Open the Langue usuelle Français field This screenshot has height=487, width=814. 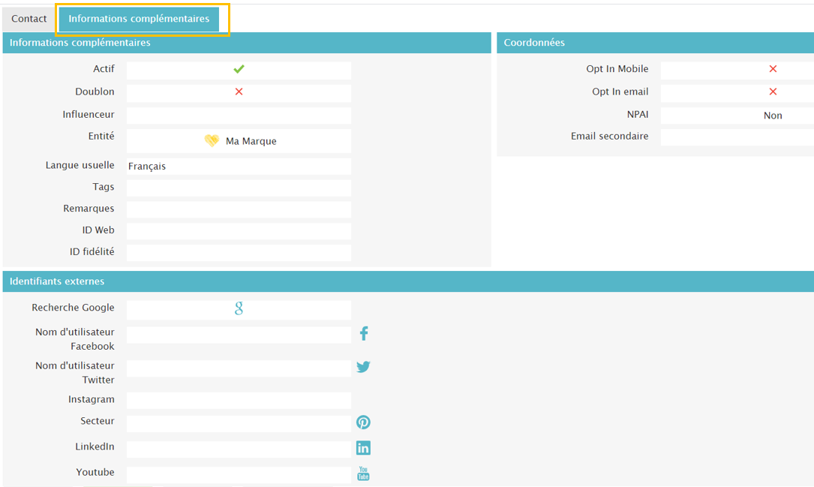(239, 166)
